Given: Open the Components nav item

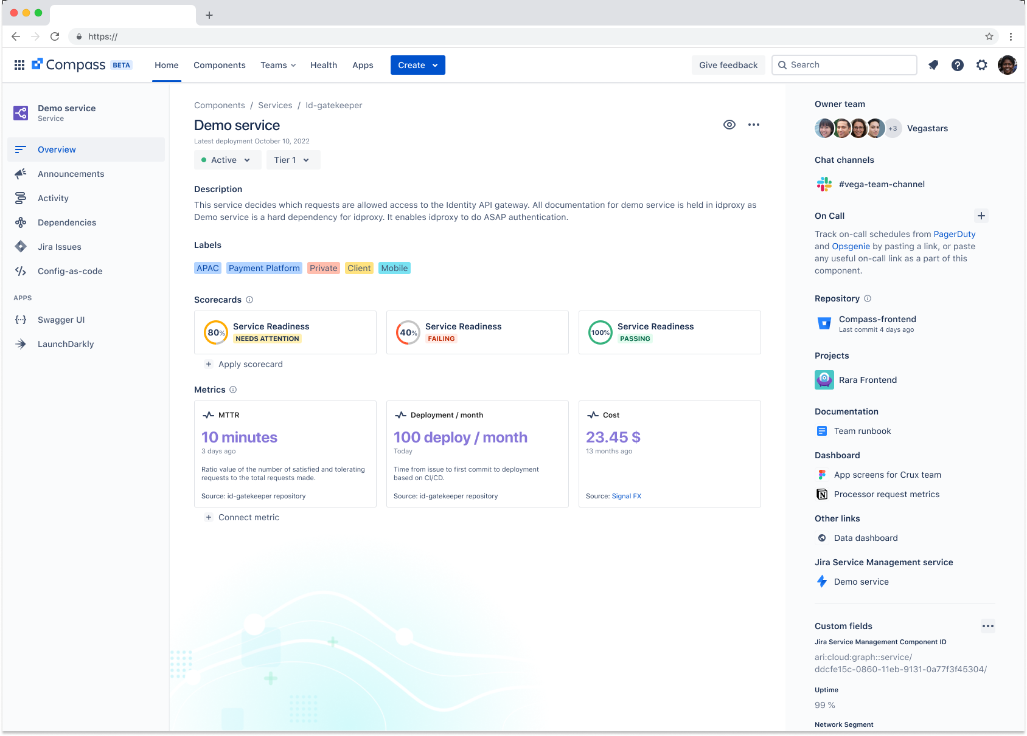Looking at the screenshot, I should [220, 65].
